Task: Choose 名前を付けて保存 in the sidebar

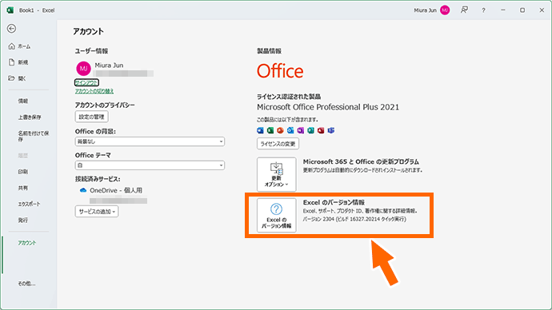Action: coord(34,137)
